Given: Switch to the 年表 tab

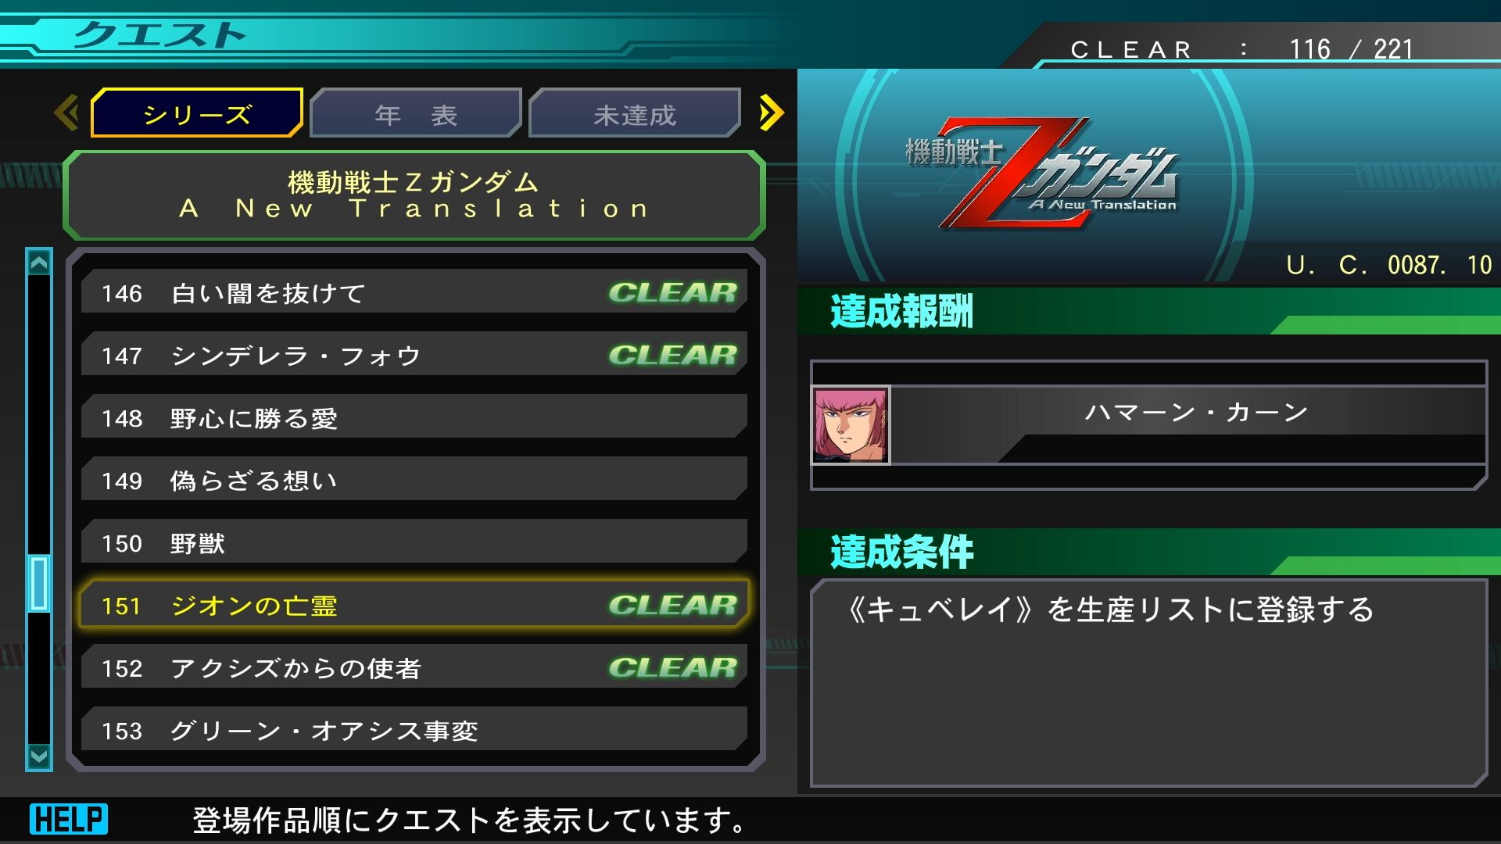Looking at the screenshot, I should point(416,113).
